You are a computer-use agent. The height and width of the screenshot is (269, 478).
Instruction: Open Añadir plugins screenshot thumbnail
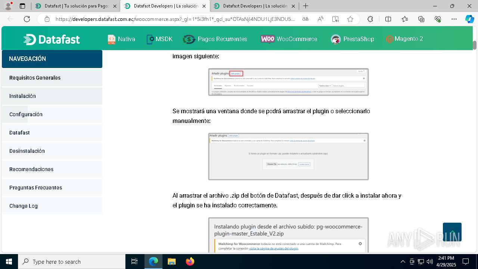(x=288, y=82)
